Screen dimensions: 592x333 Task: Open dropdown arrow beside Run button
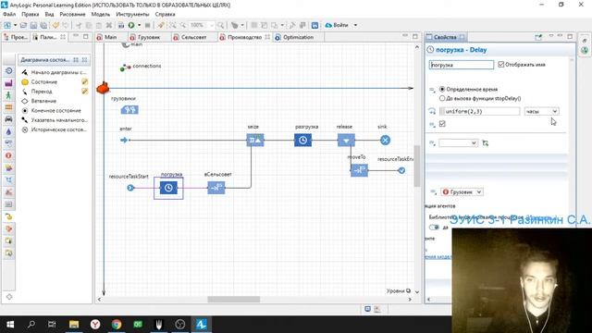(x=139, y=25)
